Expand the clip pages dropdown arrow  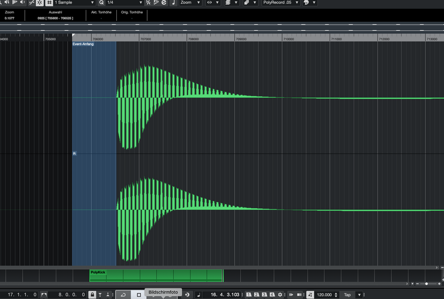pos(255,2)
